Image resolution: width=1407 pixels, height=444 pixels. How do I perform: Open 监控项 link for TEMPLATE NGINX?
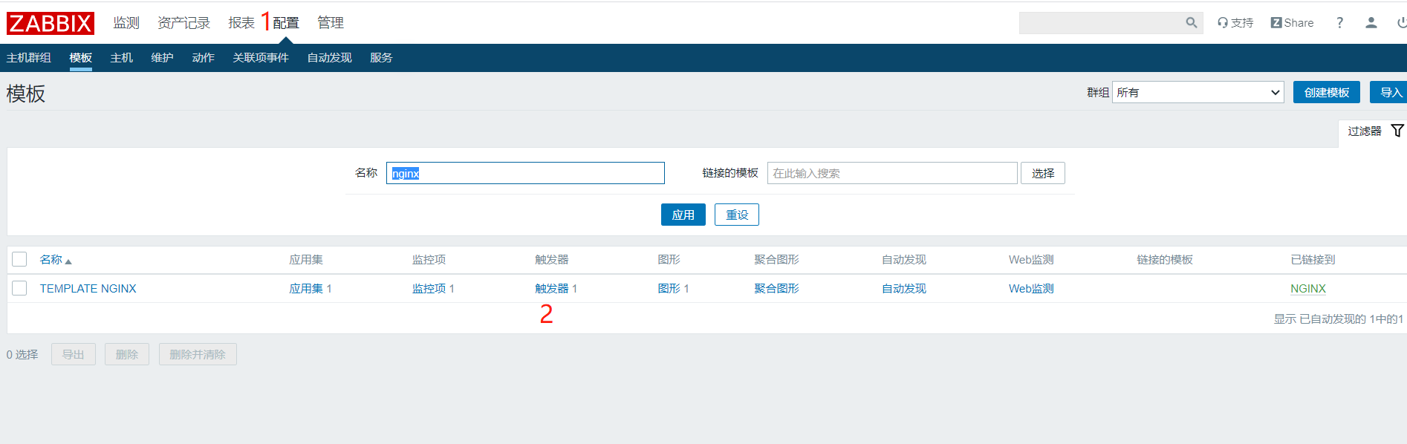tap(429, 288)
